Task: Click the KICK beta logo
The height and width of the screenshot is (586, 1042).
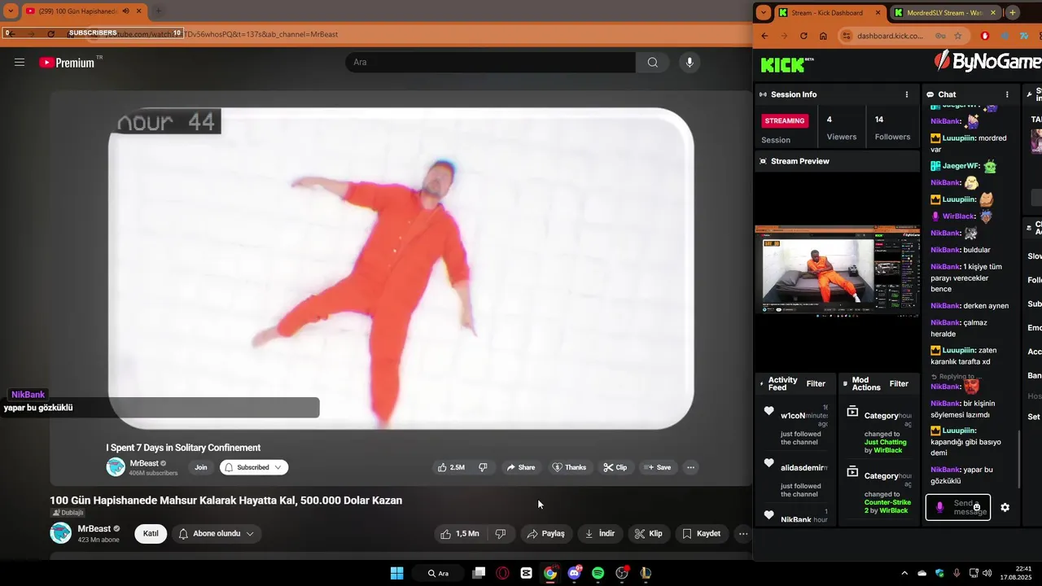Action: pyautogui.click(x=786, y=64)
